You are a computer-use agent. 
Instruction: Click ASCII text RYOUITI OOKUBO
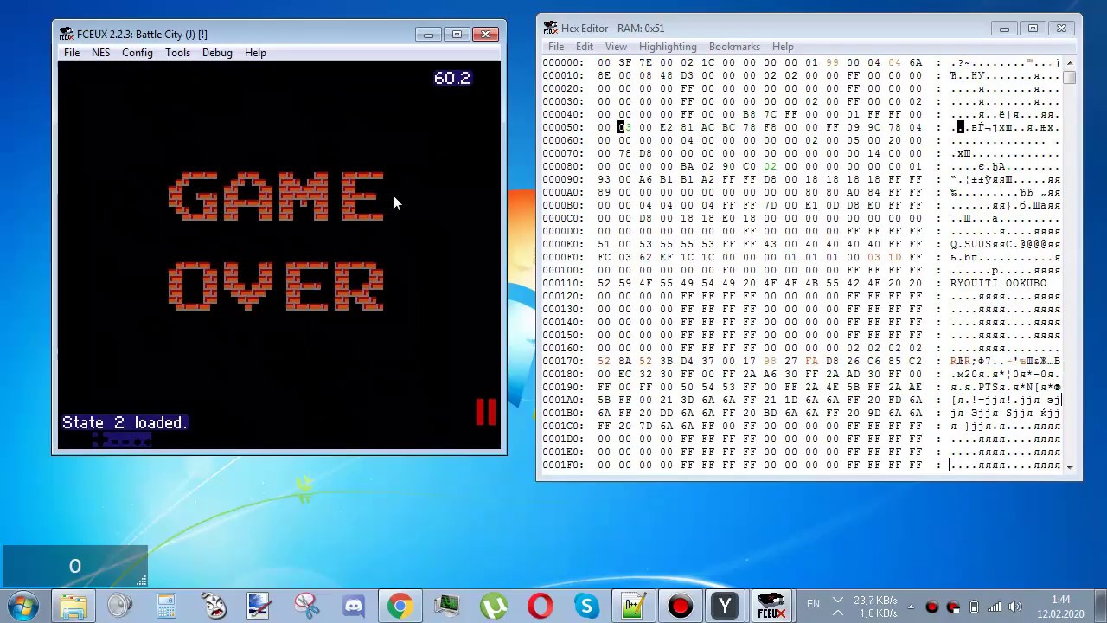pyautogui.click(x=999, y=283)
